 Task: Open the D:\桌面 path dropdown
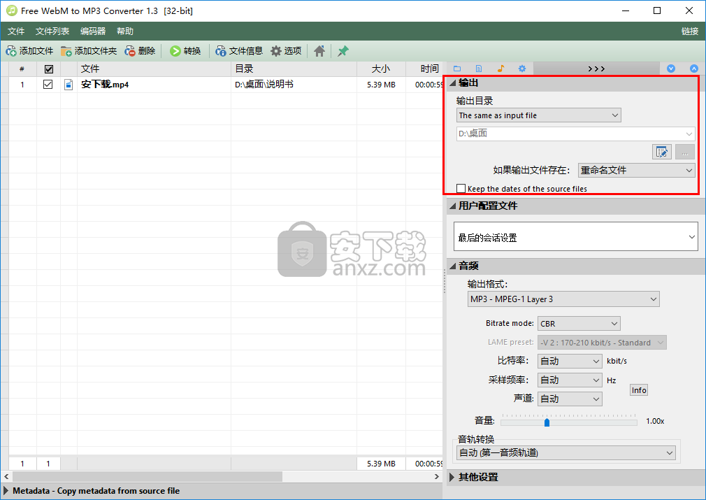tap(575, 134)
